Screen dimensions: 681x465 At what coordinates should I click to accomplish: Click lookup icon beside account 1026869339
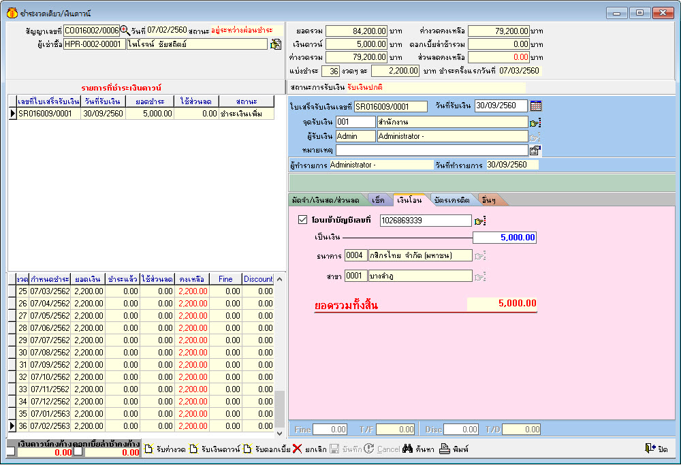pyautogui.click(x=479, y=221)
